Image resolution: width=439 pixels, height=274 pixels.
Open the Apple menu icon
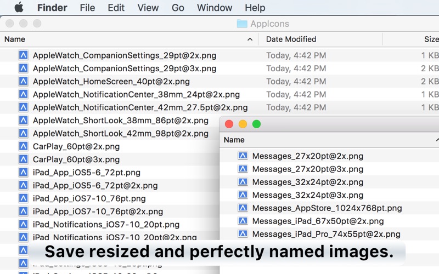coord(19,8)
